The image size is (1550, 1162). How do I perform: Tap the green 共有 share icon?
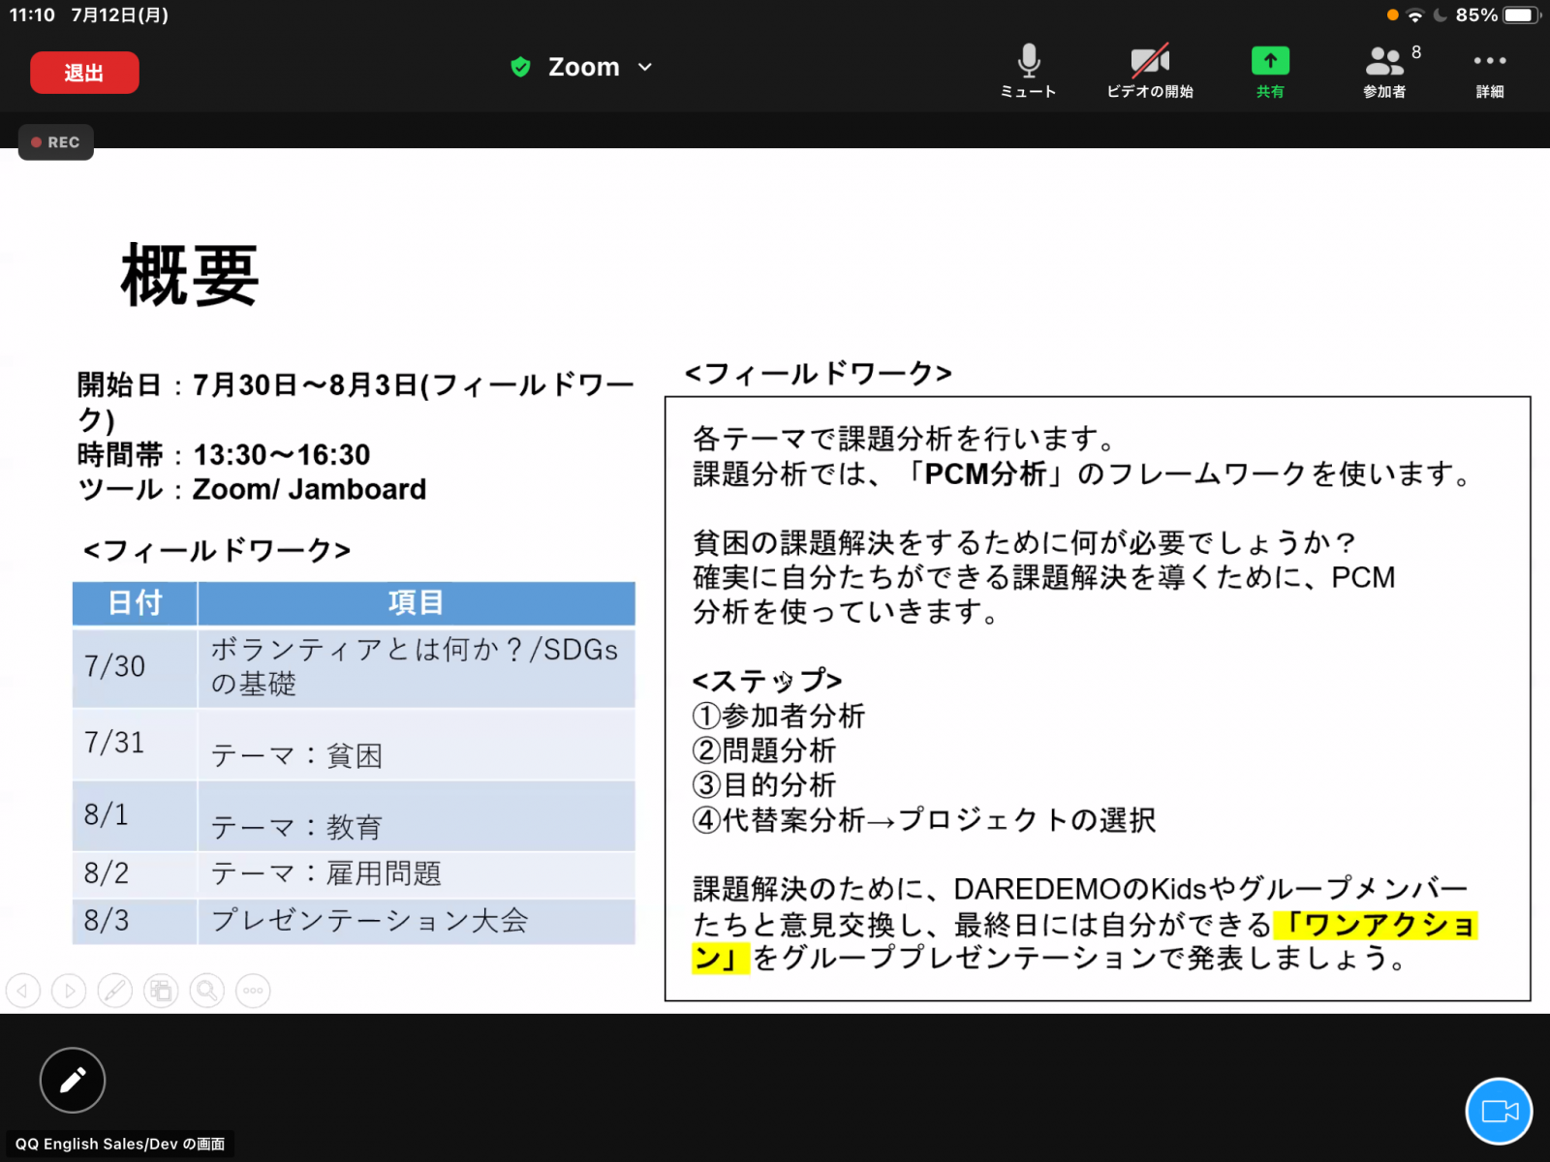(x=1270, y=72)
